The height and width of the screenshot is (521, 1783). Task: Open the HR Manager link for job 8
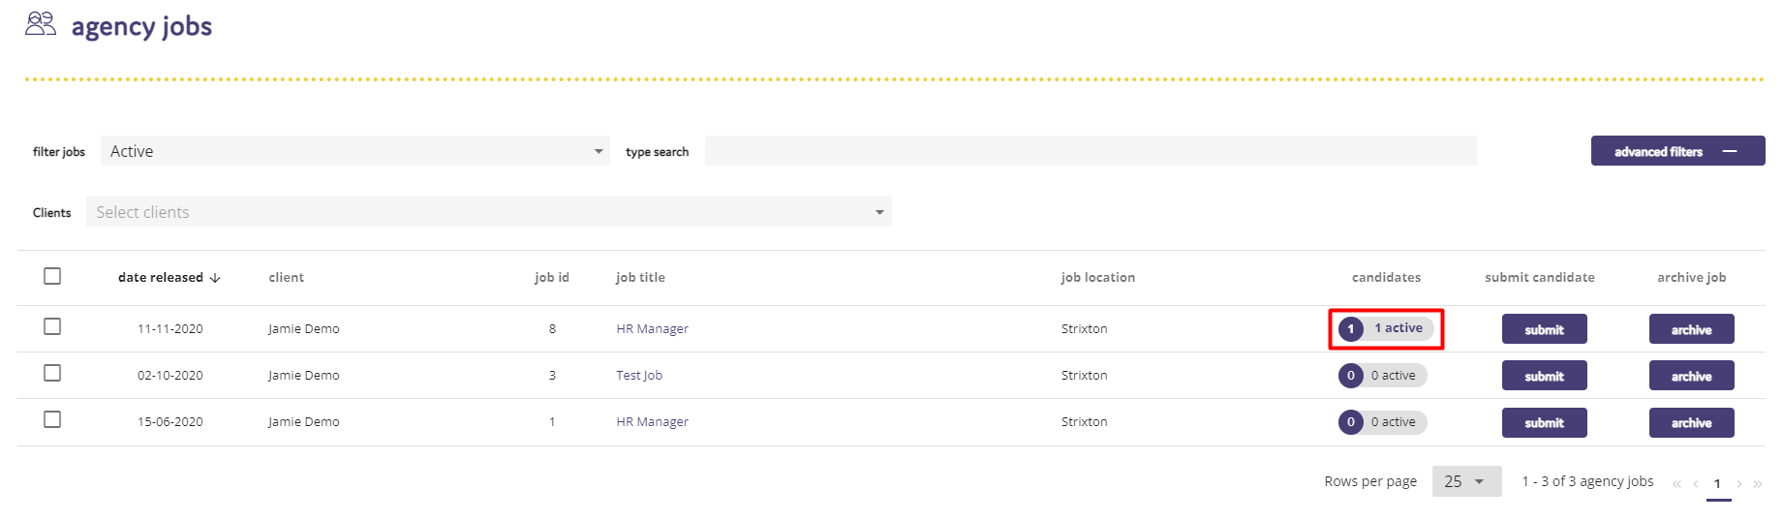point(652,329)
